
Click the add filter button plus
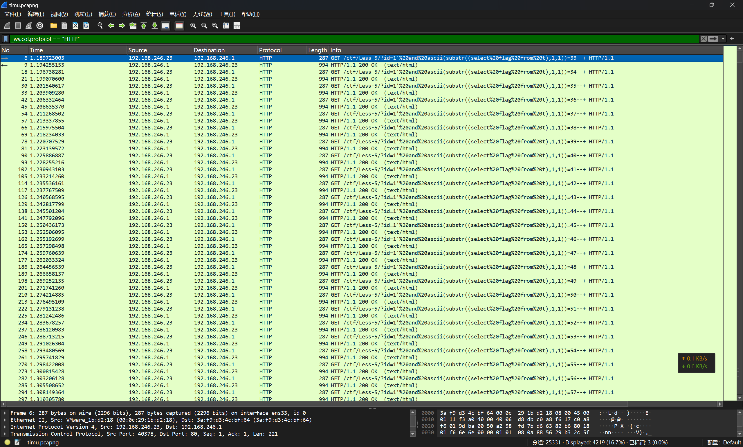(732, 39)
